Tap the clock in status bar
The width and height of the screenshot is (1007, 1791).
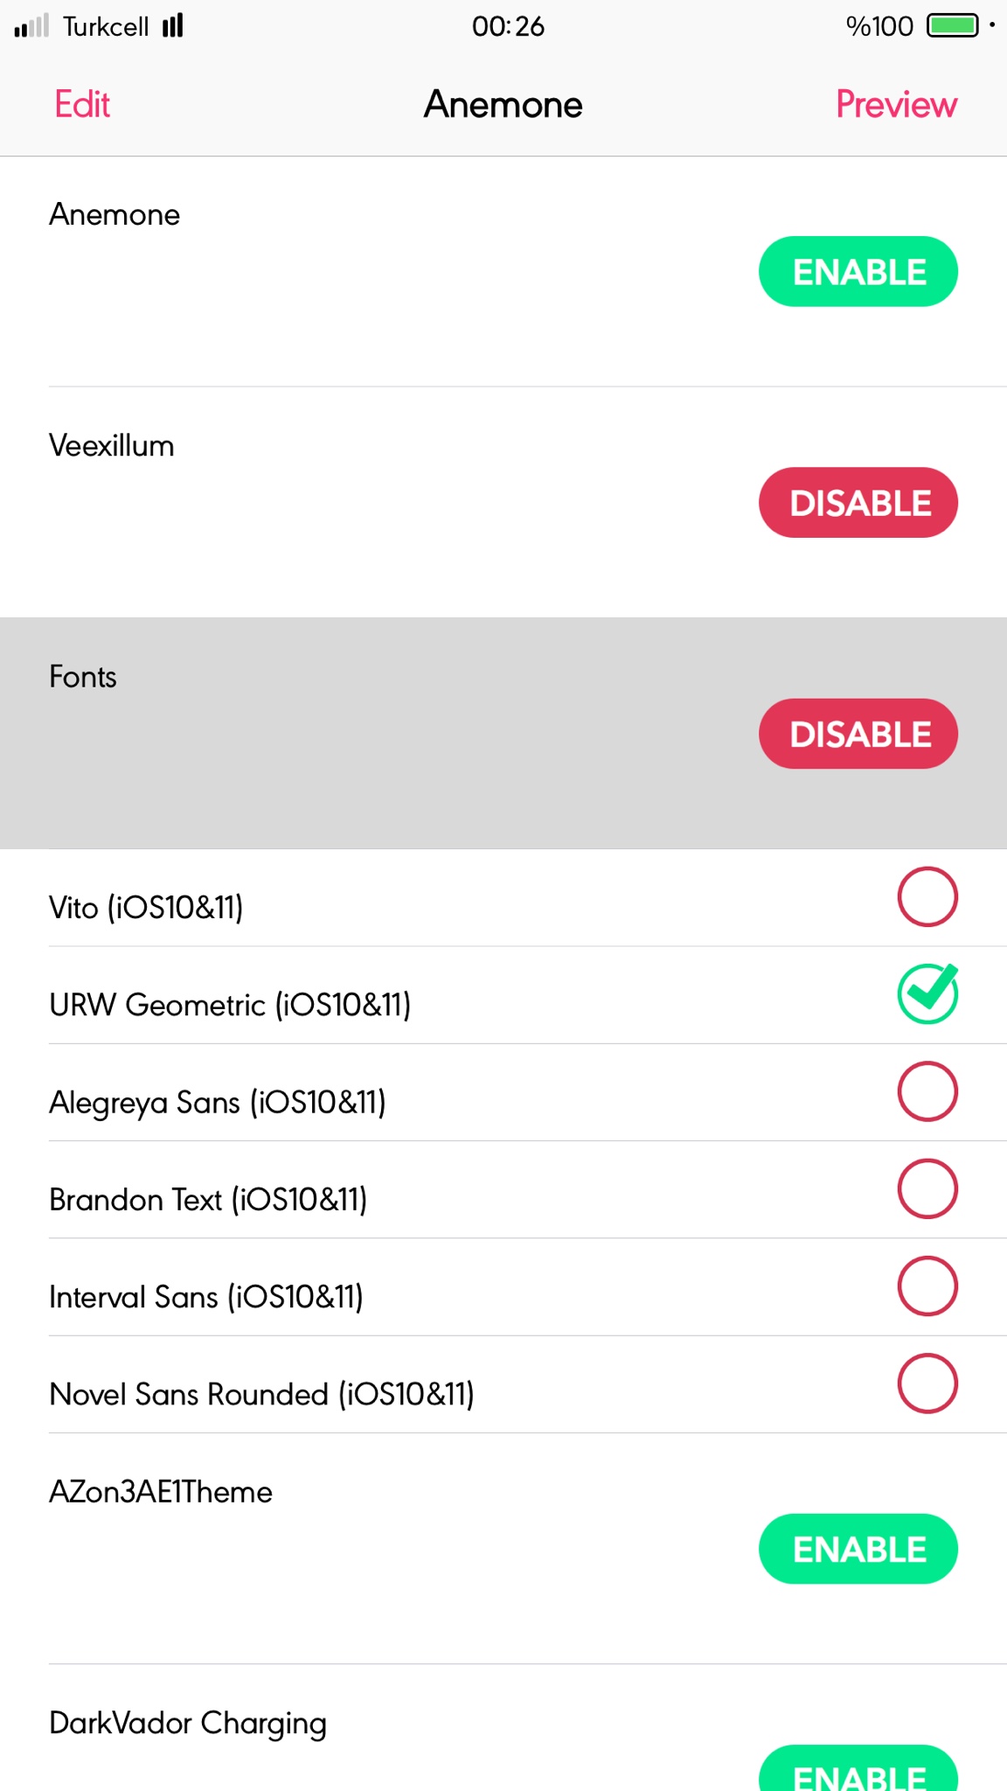coord(508,26)
